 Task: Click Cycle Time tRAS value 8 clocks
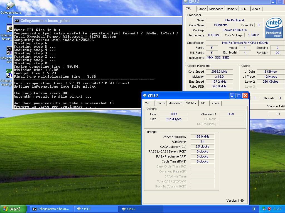(202, 161)
